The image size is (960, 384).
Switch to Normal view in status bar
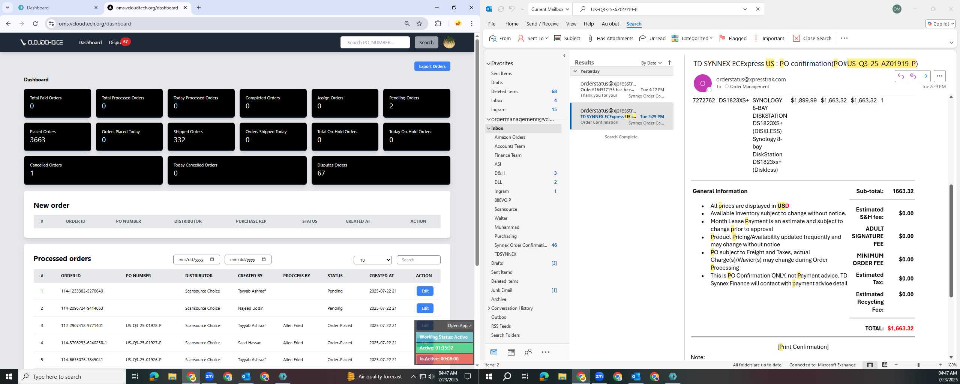pyautogui.click(x=870, y=365)
